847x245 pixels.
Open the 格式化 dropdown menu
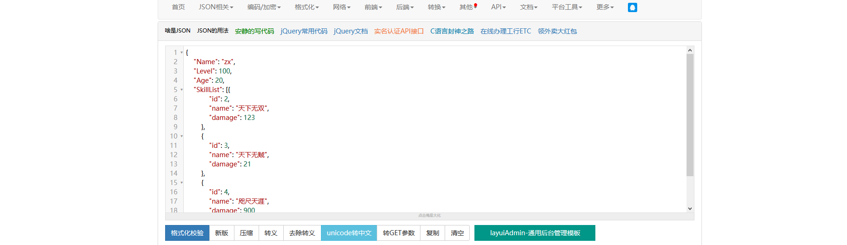point(307,7)
